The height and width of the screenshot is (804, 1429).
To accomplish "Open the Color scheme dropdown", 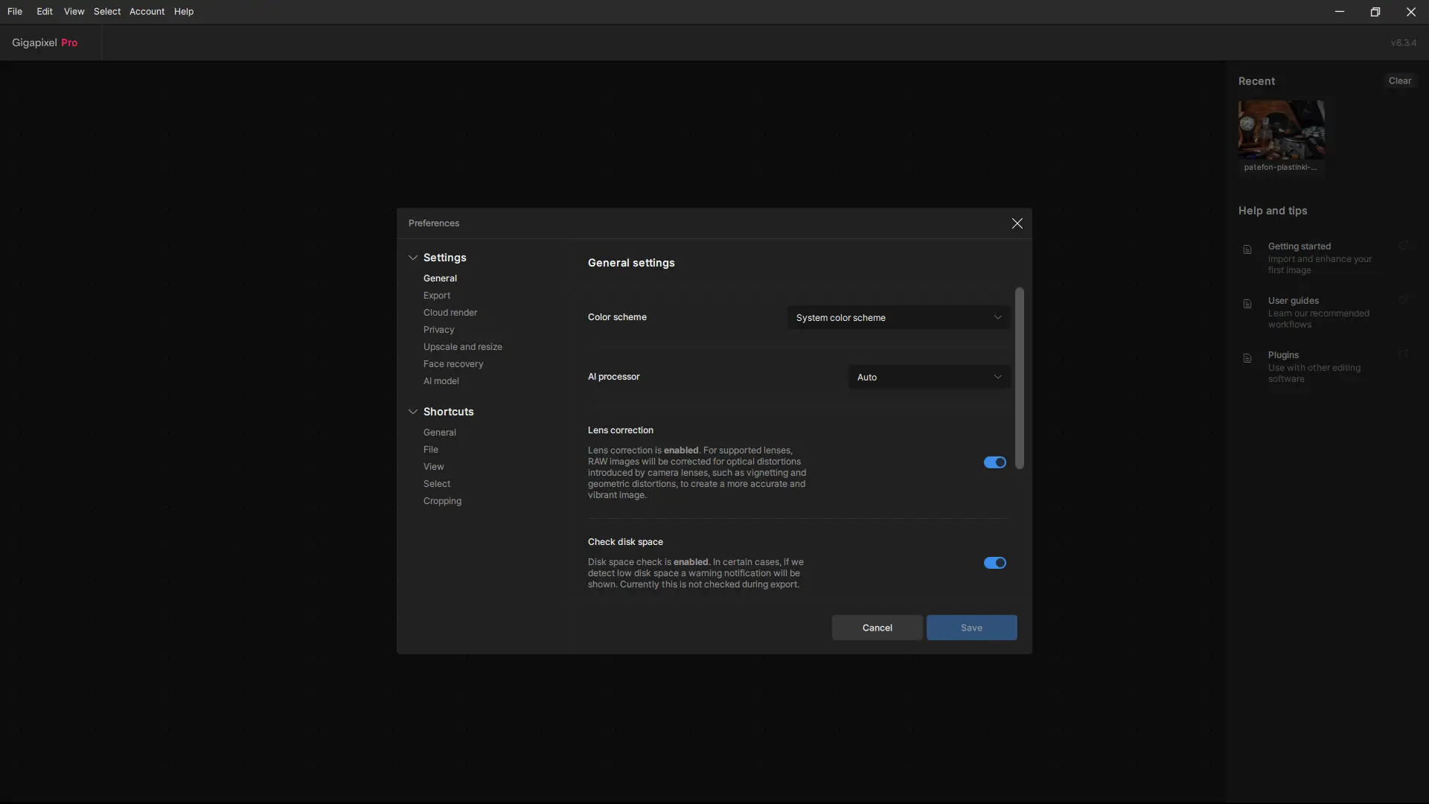I will [898, 318].
